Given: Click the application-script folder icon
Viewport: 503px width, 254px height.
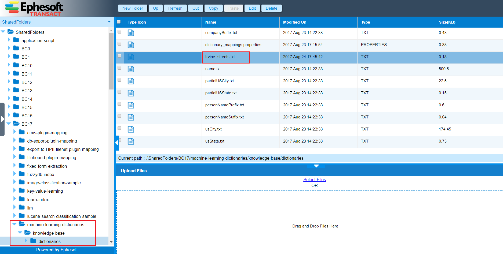Looking at the screenshot, I should tap(16, 40).
